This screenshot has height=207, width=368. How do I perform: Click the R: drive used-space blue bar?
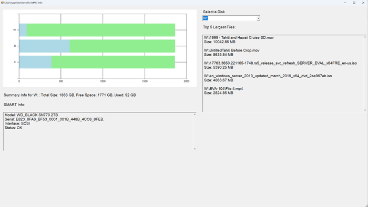tap(44, 46)
